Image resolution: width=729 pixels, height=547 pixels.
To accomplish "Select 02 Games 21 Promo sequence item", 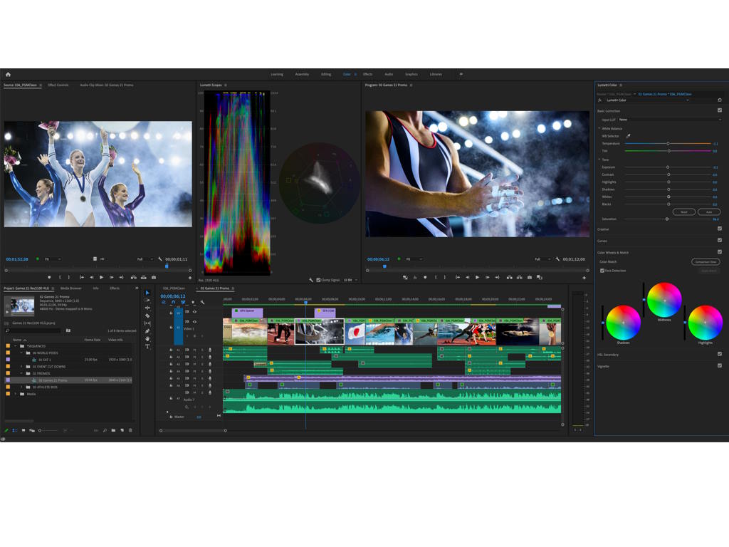I will click(69, 380).
